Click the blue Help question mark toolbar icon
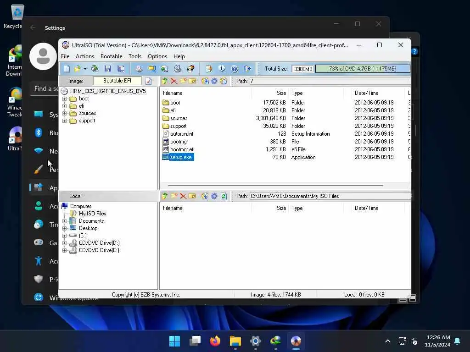 point(235,69)
